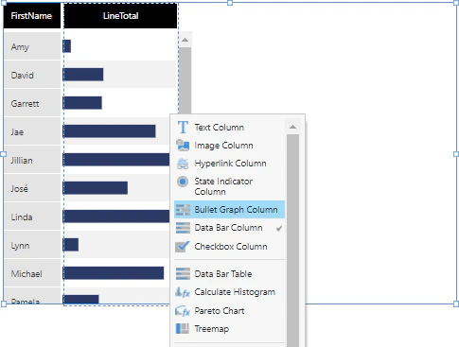Click the Lynn name cell
This screenshot has height=347, width=459.
[32, 245]
